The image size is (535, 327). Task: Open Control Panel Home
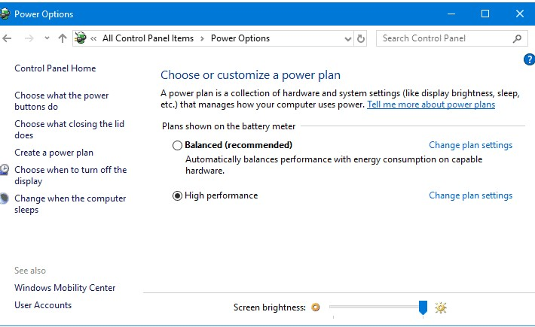(55, 68)
